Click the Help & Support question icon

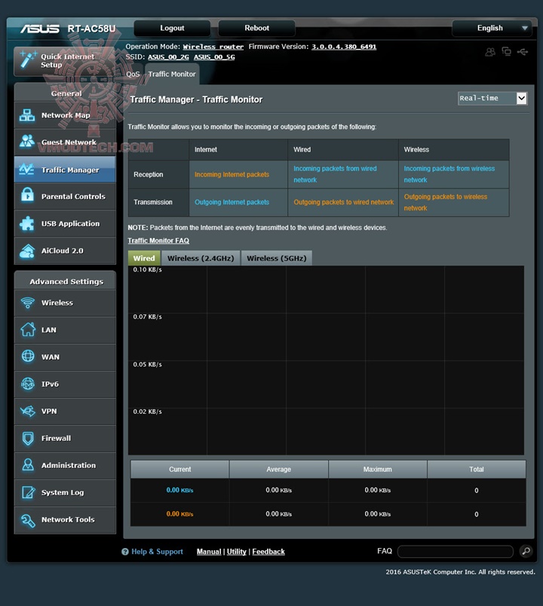[x=125, y=552]
